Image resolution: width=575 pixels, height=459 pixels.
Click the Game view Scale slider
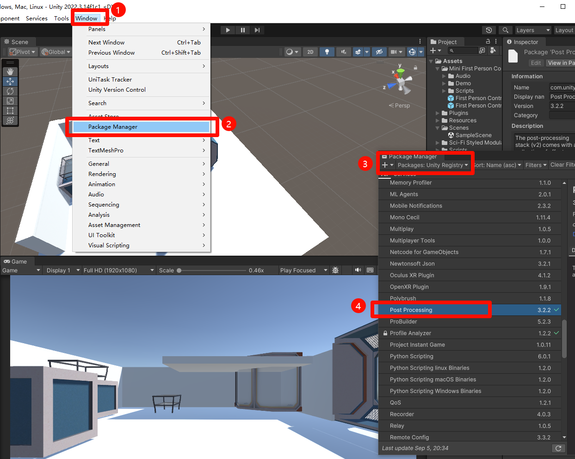(211, 270)
